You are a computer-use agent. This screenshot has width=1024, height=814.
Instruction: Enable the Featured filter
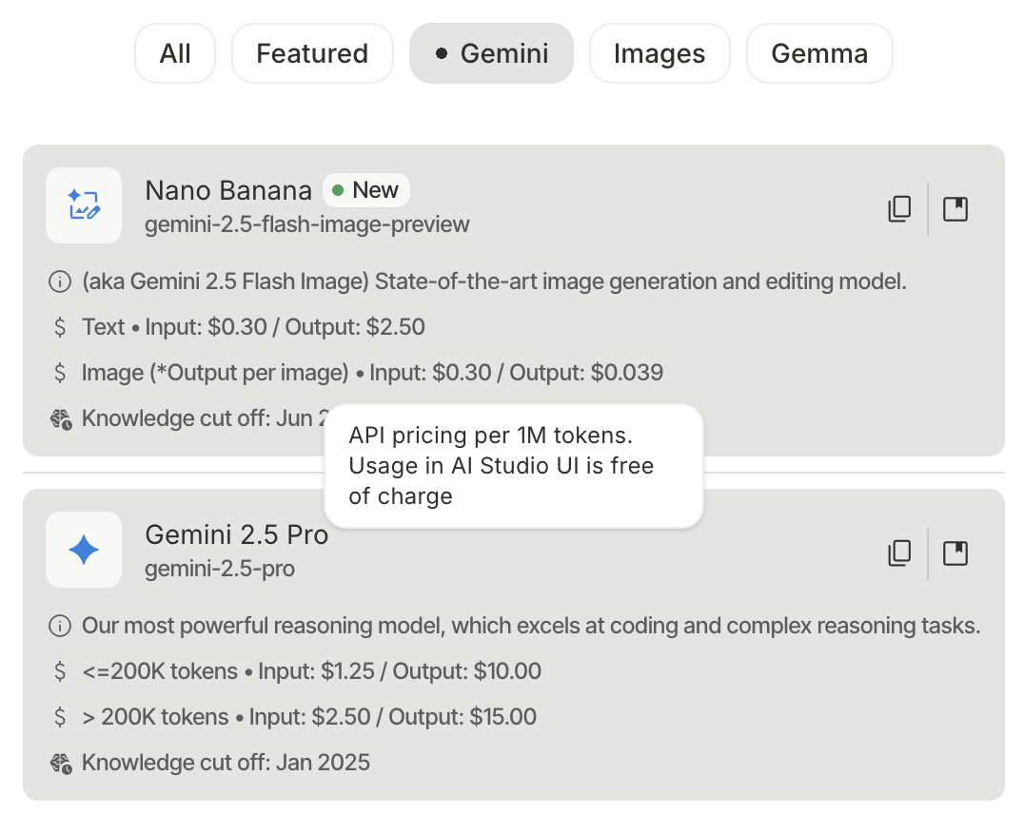point(312,53)
